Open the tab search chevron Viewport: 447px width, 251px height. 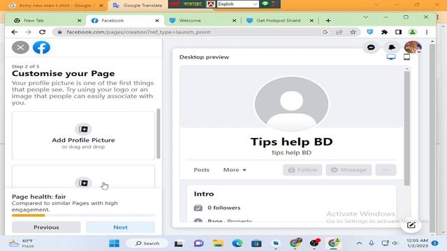365,17
